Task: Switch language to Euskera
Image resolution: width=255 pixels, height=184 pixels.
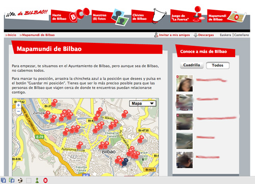Action: click(225, 35)
